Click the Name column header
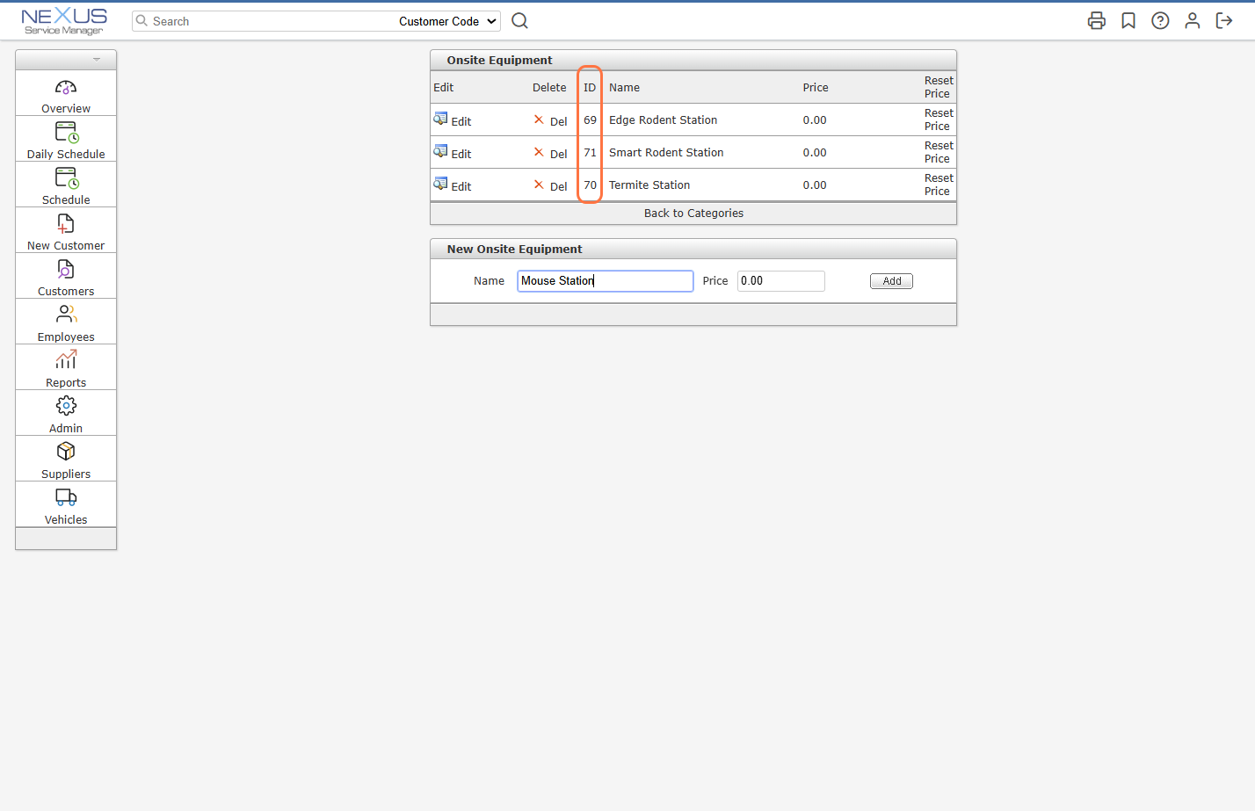The height and width of the screenshot is (811, 1255). 624,88
